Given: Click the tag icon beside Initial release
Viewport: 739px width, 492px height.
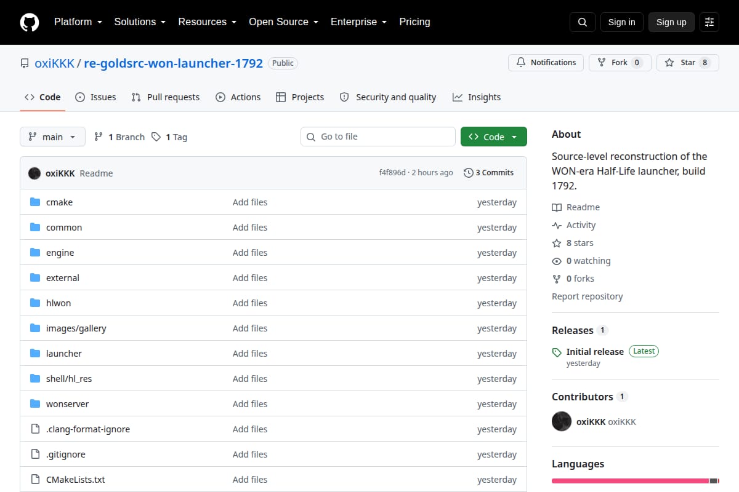Looking at the screenshot, I should (557, 352).
